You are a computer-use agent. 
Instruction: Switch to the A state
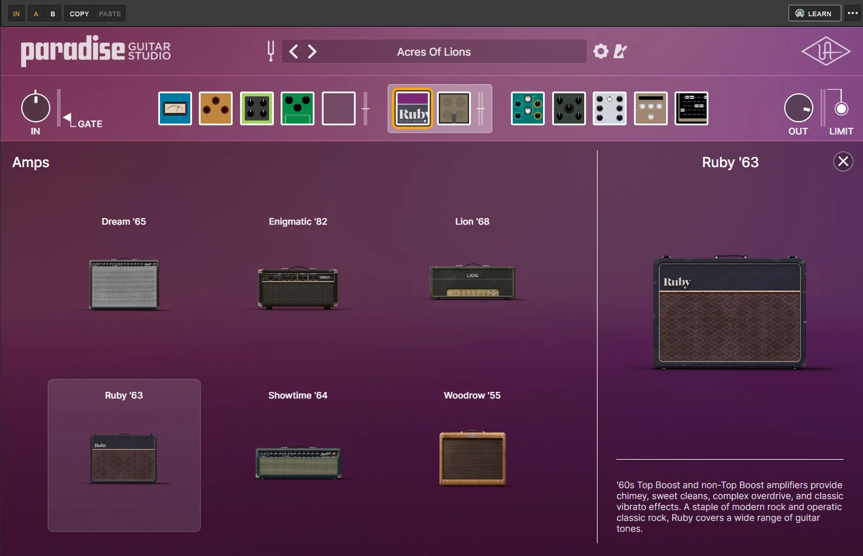coord(36,13)
